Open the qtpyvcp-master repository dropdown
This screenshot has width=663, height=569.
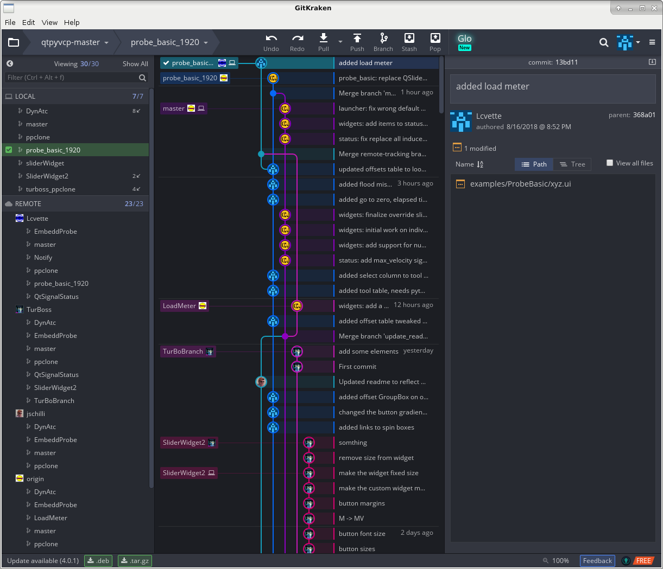click(75, 42)
